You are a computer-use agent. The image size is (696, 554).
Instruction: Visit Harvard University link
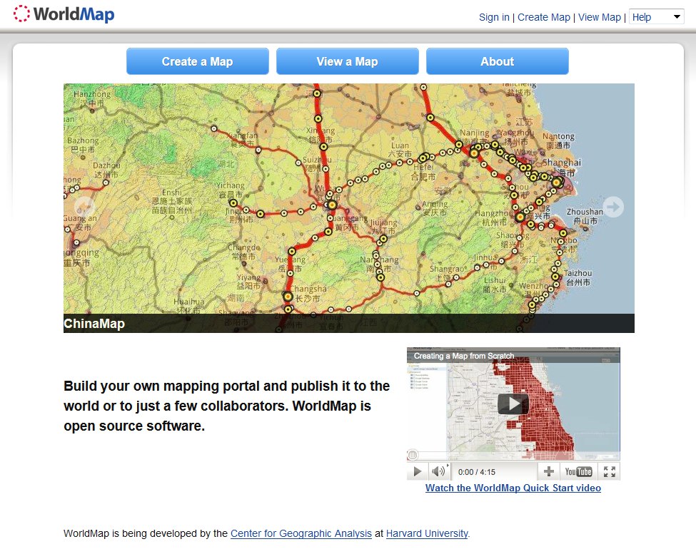tap(427, 533)
